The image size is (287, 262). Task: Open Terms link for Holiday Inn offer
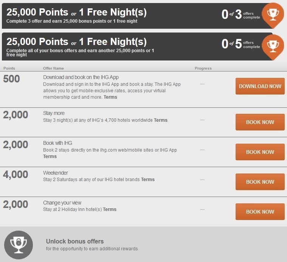coord(109,209)
